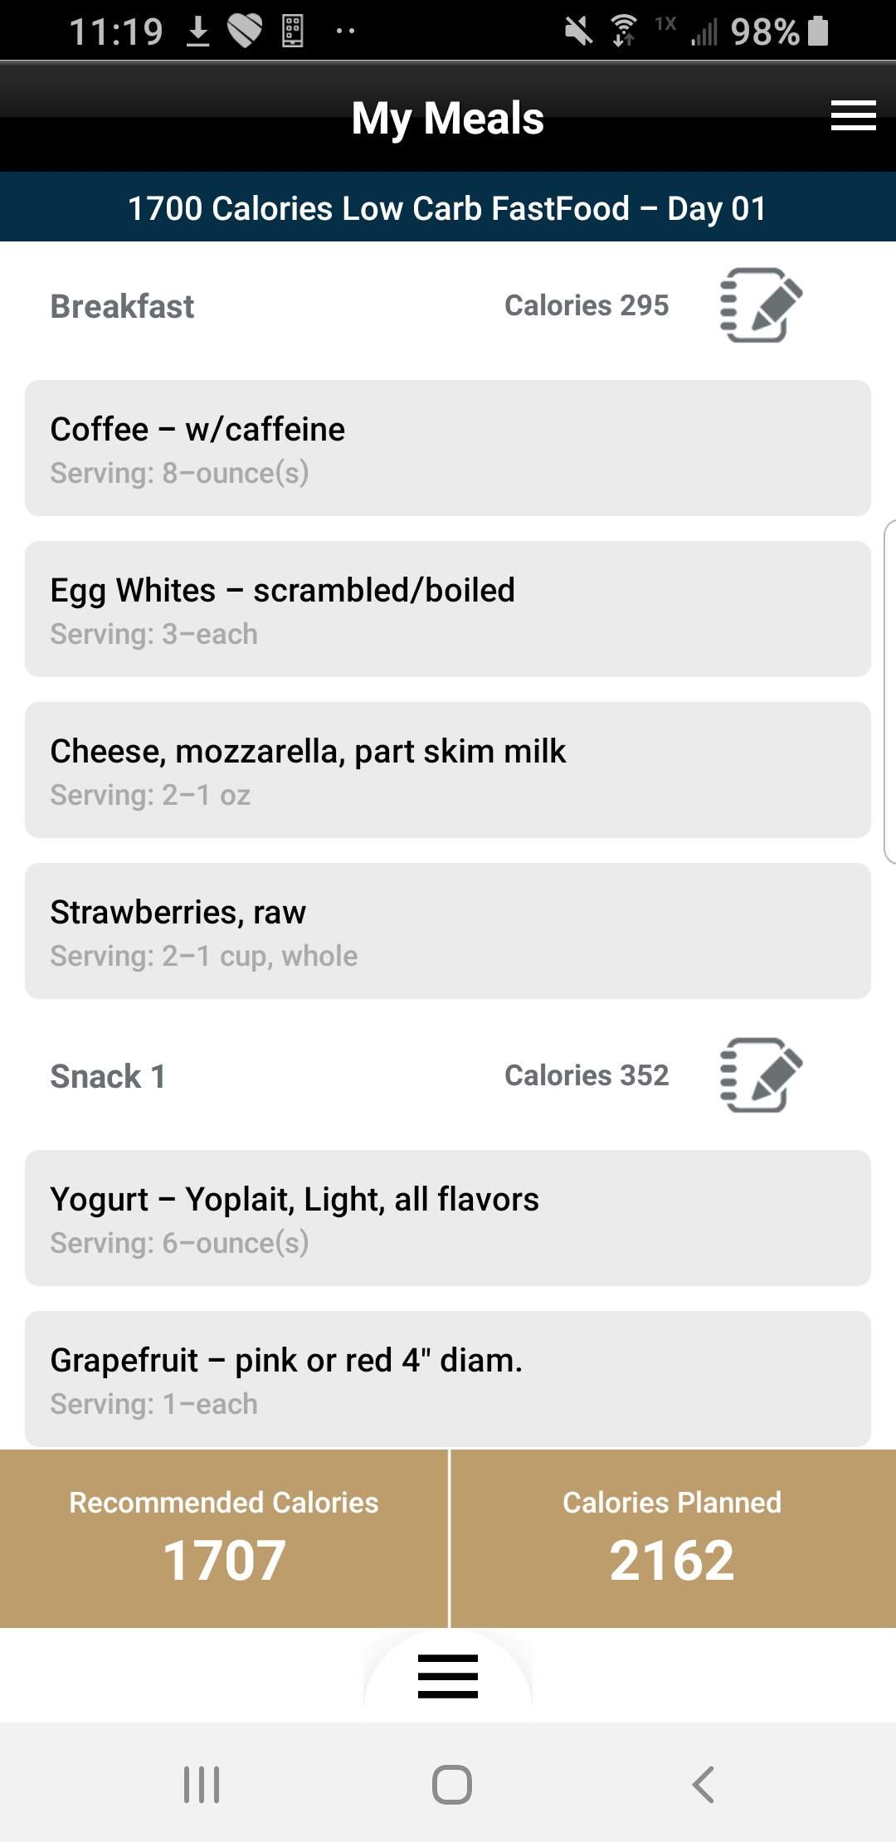Open Yogurt – Yoplait Light item
Image resolution: width=896 pixels, height=1842 pixels.
tap(448, 1218)
